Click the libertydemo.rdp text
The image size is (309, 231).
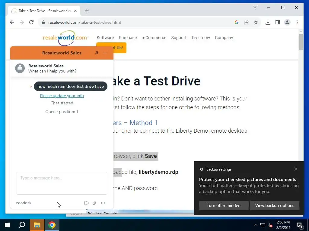click(158, 172)
